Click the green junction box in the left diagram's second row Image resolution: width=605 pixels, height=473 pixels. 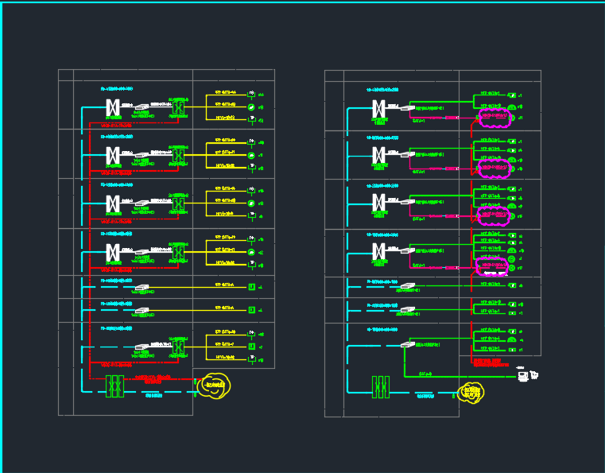click(178, 156)
